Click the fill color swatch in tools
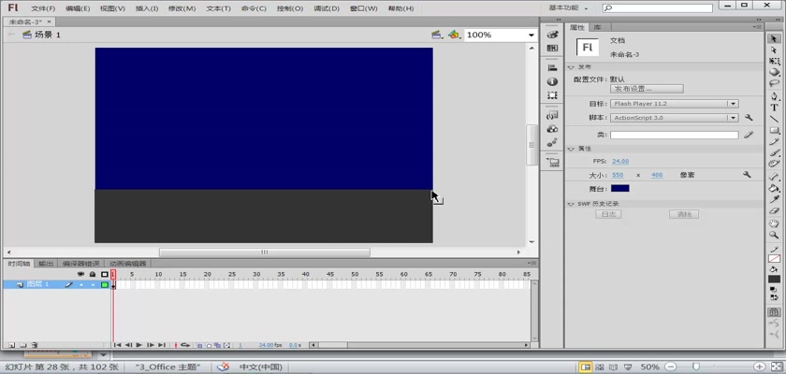Screen dimensions: 786x374 tap(774, 280)
